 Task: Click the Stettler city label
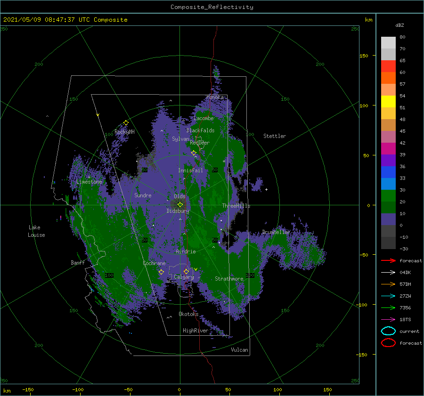(x=275, y=136)
